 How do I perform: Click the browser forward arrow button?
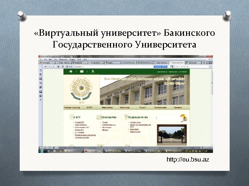(x=49, y=66)
